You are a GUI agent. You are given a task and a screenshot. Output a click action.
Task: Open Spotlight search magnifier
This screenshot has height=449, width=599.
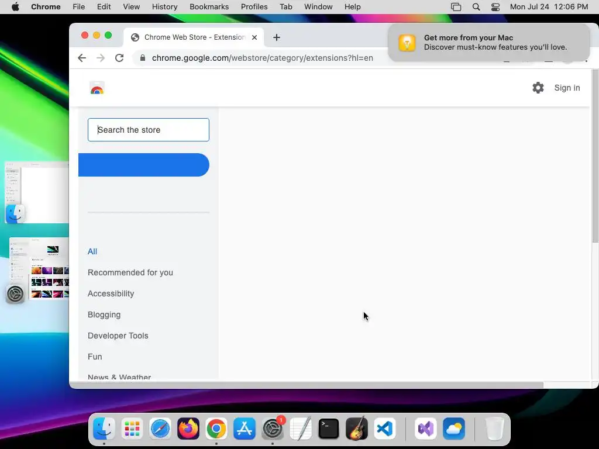(476, 7)
